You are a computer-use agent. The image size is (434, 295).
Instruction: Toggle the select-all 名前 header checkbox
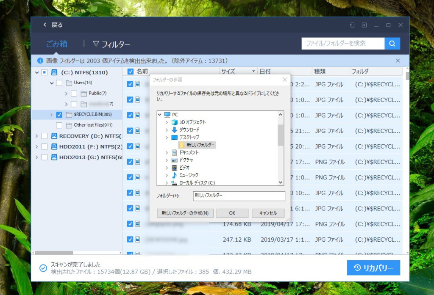click(131, 72)
